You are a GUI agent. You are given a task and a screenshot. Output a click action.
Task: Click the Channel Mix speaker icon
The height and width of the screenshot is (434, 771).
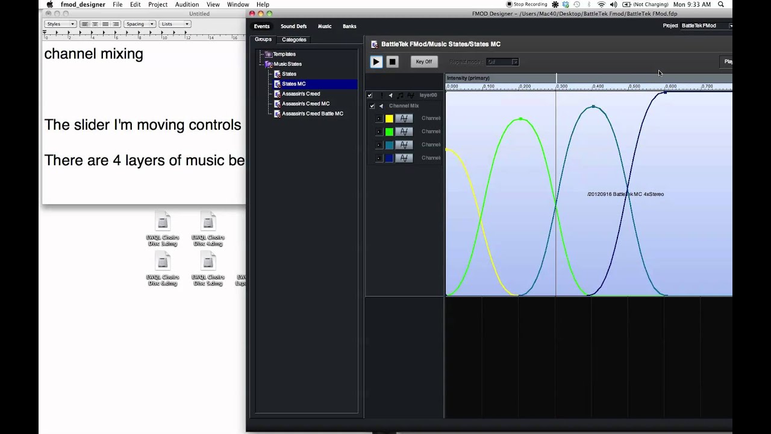(381, 106)
